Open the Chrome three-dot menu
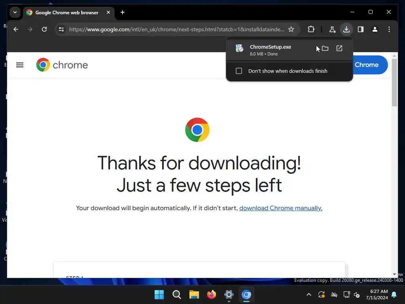 (389, 29)
